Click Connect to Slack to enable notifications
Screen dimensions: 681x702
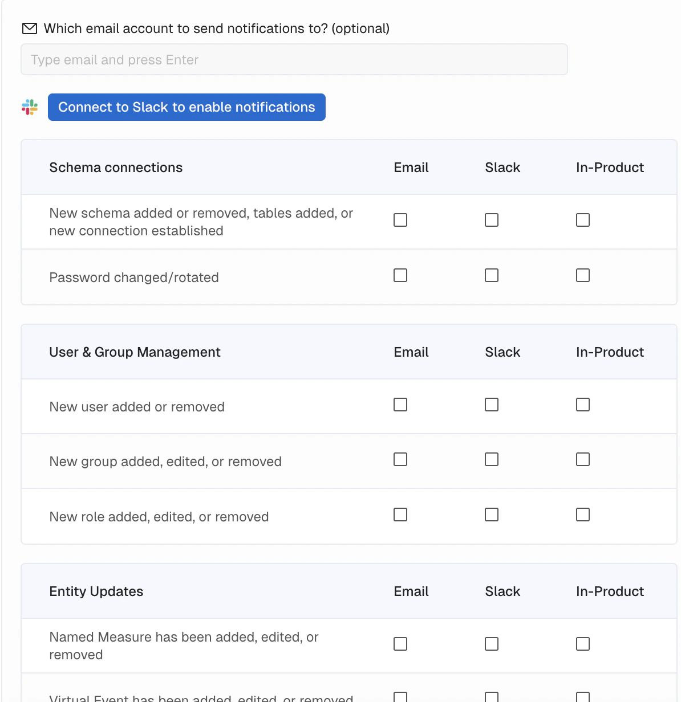[187, 107]
